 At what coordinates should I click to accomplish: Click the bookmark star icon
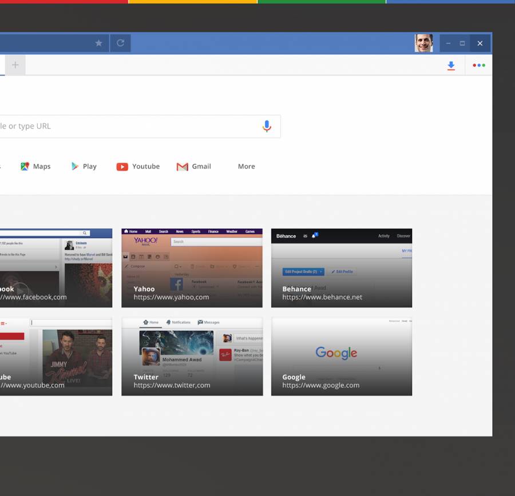coord(98,43)
